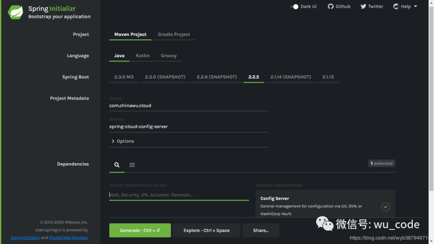Screen dimensions: 434x244
Task: Expand the Options section
Action: [123, 141]
